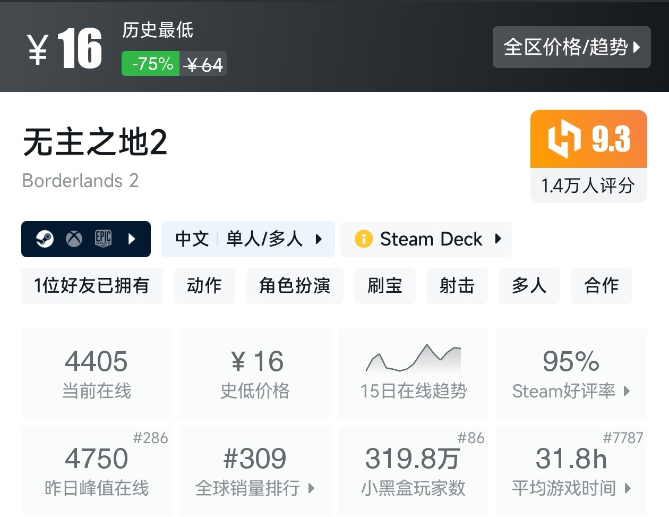This screenshot has width=669, height=517.
Task: Click the Steam platform icon
Action: coord(45,239)
